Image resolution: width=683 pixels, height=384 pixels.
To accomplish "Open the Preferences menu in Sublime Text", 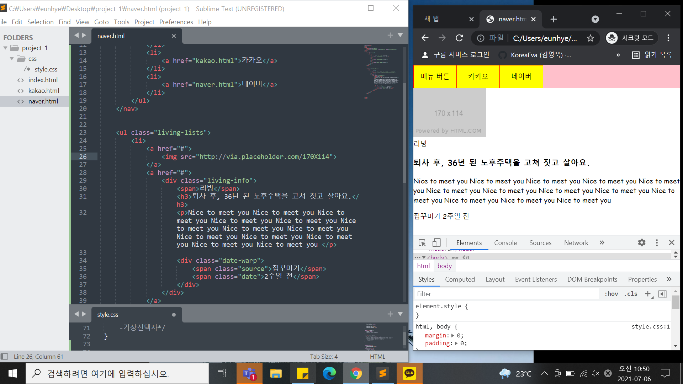I will 176,22.
